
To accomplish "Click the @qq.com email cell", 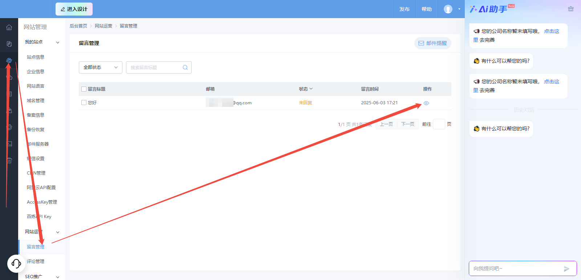I will pos(229,103).
